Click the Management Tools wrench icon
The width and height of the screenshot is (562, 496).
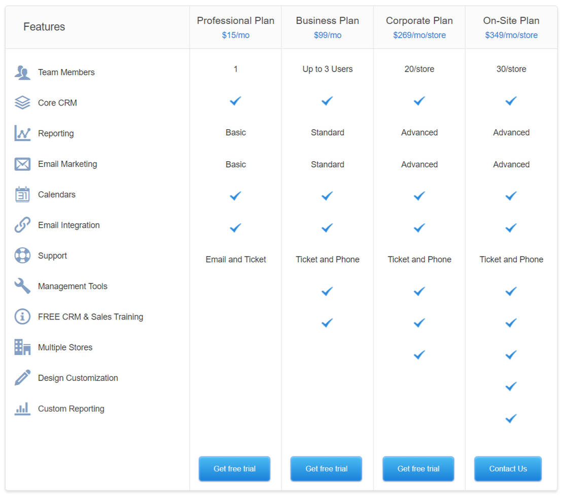22,286
